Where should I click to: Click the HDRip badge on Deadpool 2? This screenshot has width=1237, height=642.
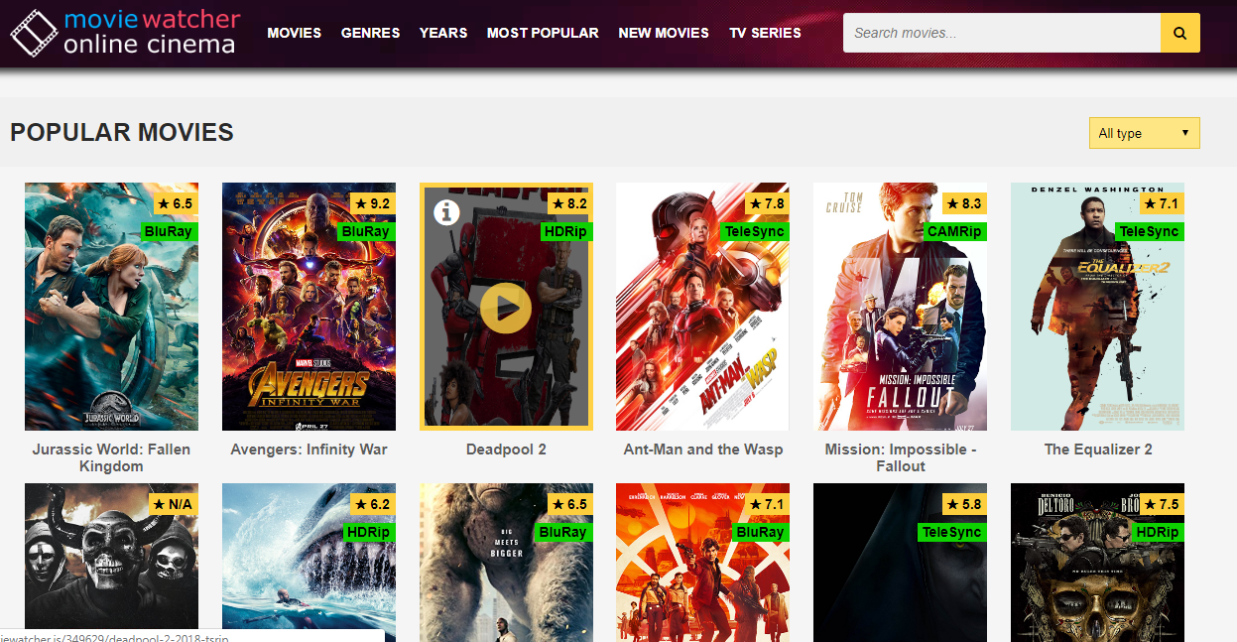pyautogui.click(x=566, y=231)
